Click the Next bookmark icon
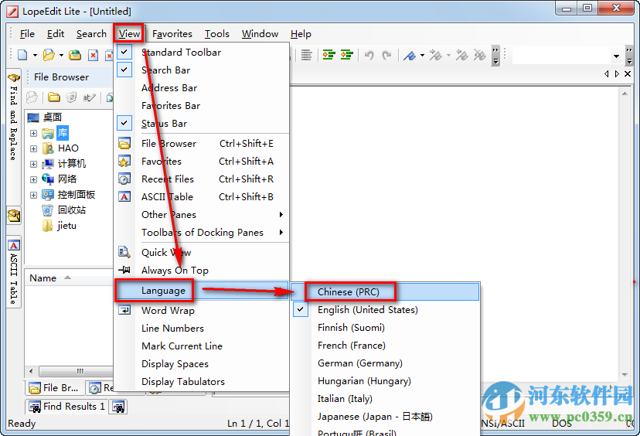 [x=435, y=55]
